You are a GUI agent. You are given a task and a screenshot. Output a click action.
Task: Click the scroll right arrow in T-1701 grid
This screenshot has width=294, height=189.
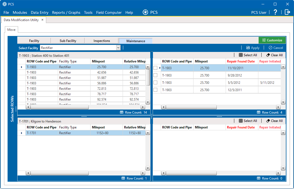click(143, 173)
